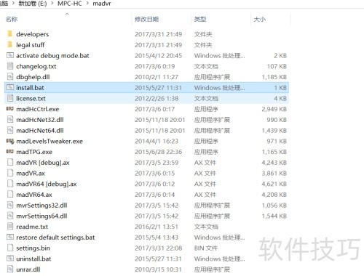Sort files by the 修改日期 column header
This screenshot has height=276, width=364.
pyautogui.click(x=147, y=19)
